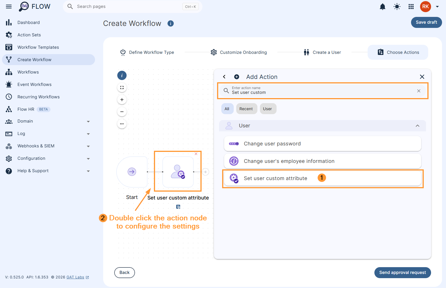
Task: Choose Set user custom attribute action
Action: tap(323, 178)
